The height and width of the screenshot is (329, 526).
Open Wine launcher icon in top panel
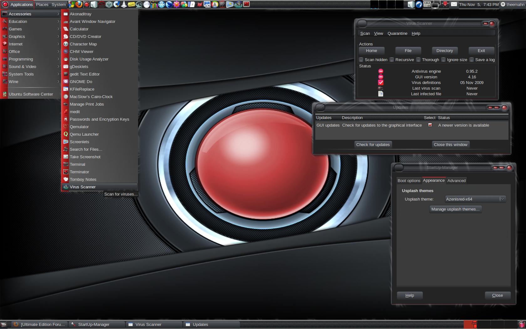72,4
